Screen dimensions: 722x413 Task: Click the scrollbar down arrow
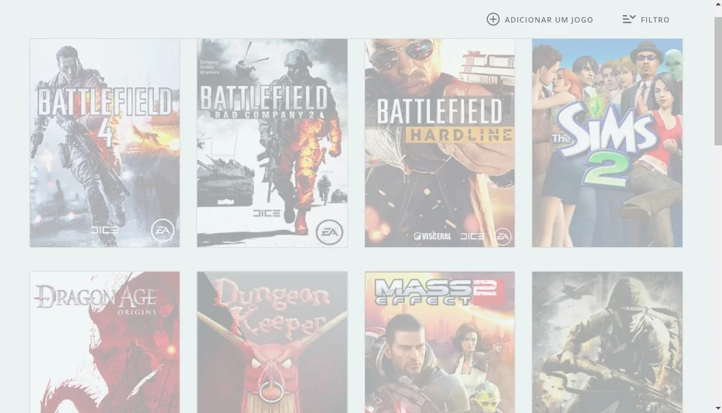[718, 408]
